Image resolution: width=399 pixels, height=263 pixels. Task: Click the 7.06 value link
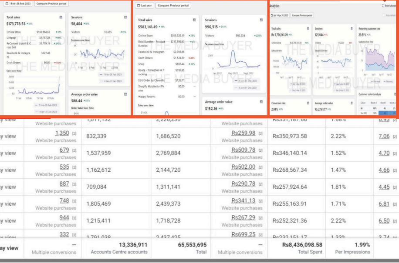click(384, 136)
